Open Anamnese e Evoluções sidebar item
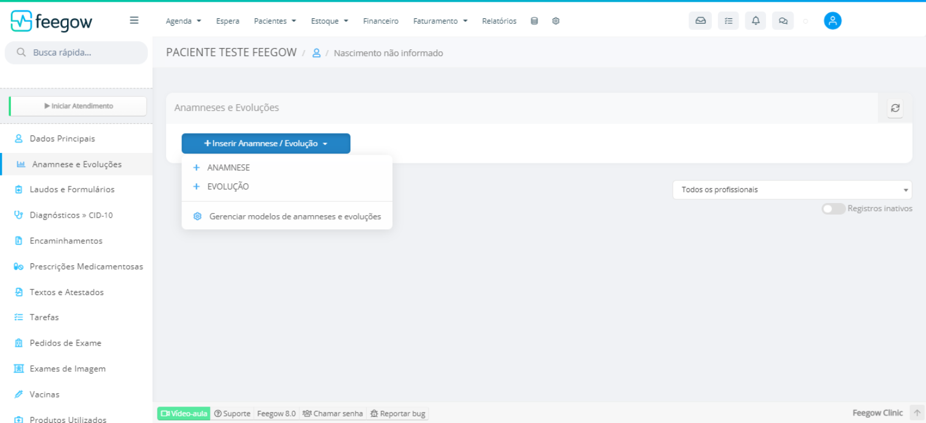This screenshot has width=926, height=423. 76,164
